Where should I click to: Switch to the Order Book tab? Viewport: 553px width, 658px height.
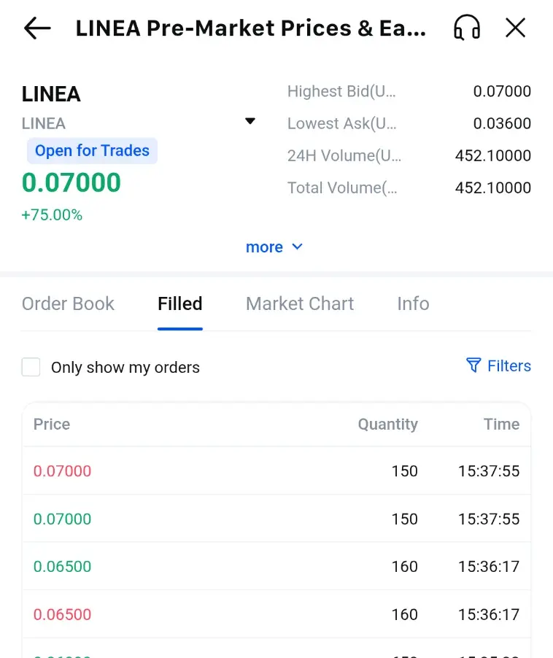tap(68, 303)
